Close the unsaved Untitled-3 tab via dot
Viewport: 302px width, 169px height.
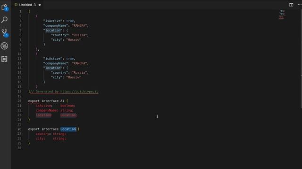click(40, 5)
